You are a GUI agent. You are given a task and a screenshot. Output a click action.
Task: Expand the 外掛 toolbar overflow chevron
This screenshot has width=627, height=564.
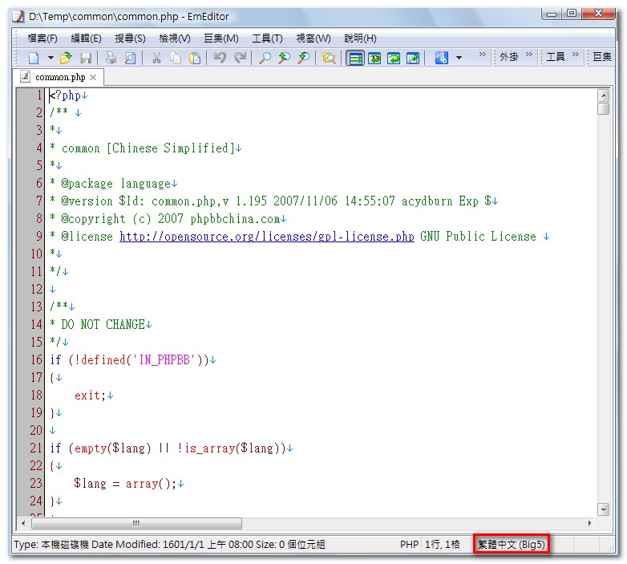(529, 54)
